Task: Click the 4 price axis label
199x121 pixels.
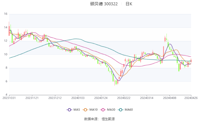Action: coord(6,95)
